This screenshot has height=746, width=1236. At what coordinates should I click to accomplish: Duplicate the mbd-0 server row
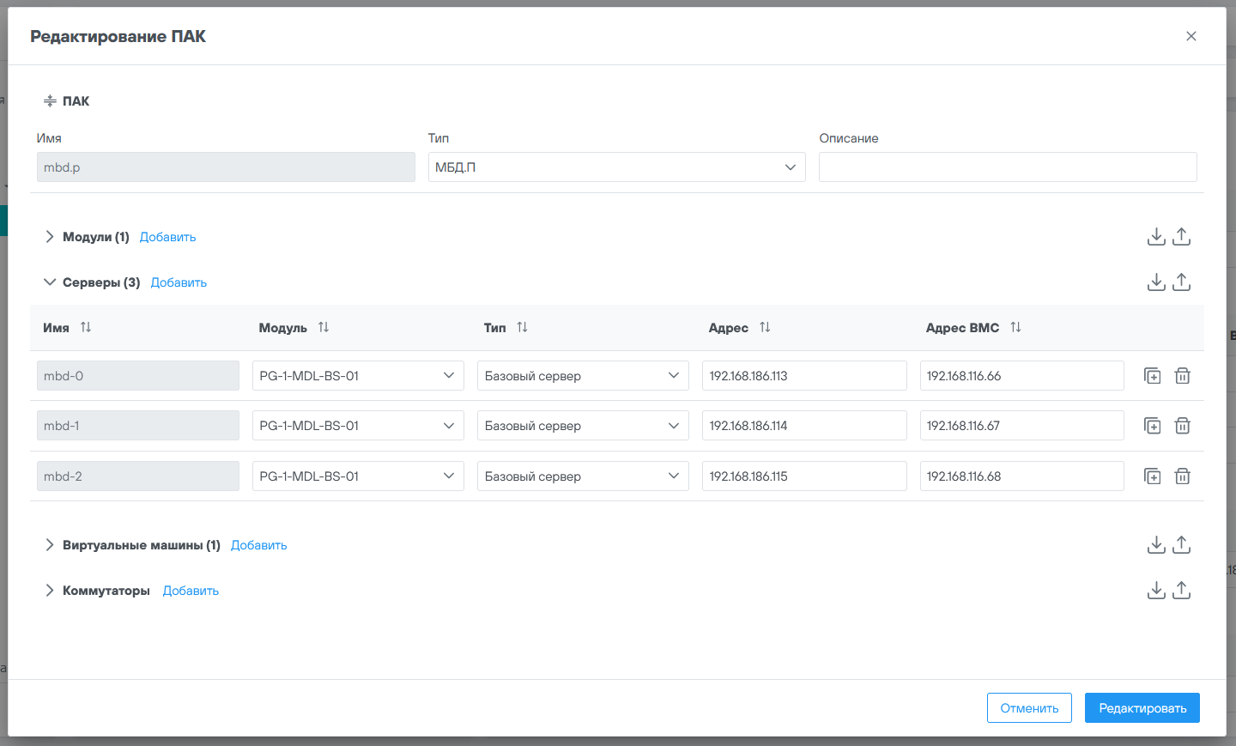click(x=1152, y=376)
